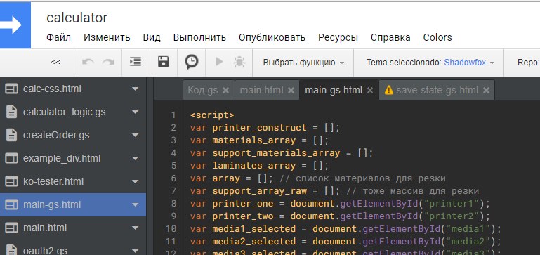Click the debug bug icon
The height and width of the screenshot is (255, 540).
[239, 62]
